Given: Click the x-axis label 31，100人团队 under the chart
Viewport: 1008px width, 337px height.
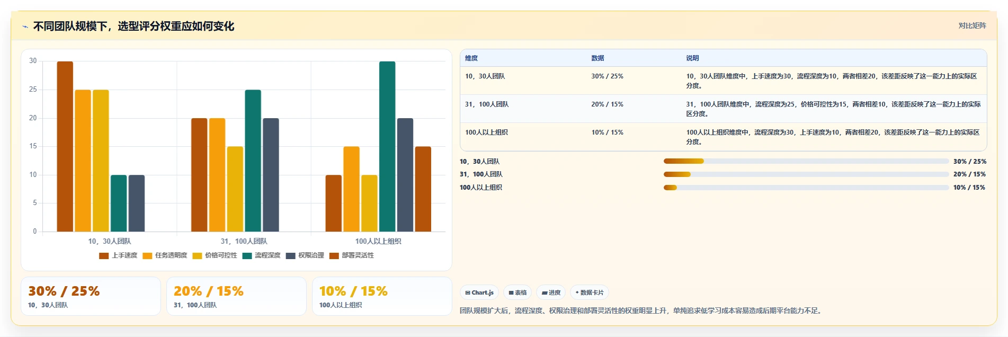Looking at the screenshot, I should pos(244,241).
